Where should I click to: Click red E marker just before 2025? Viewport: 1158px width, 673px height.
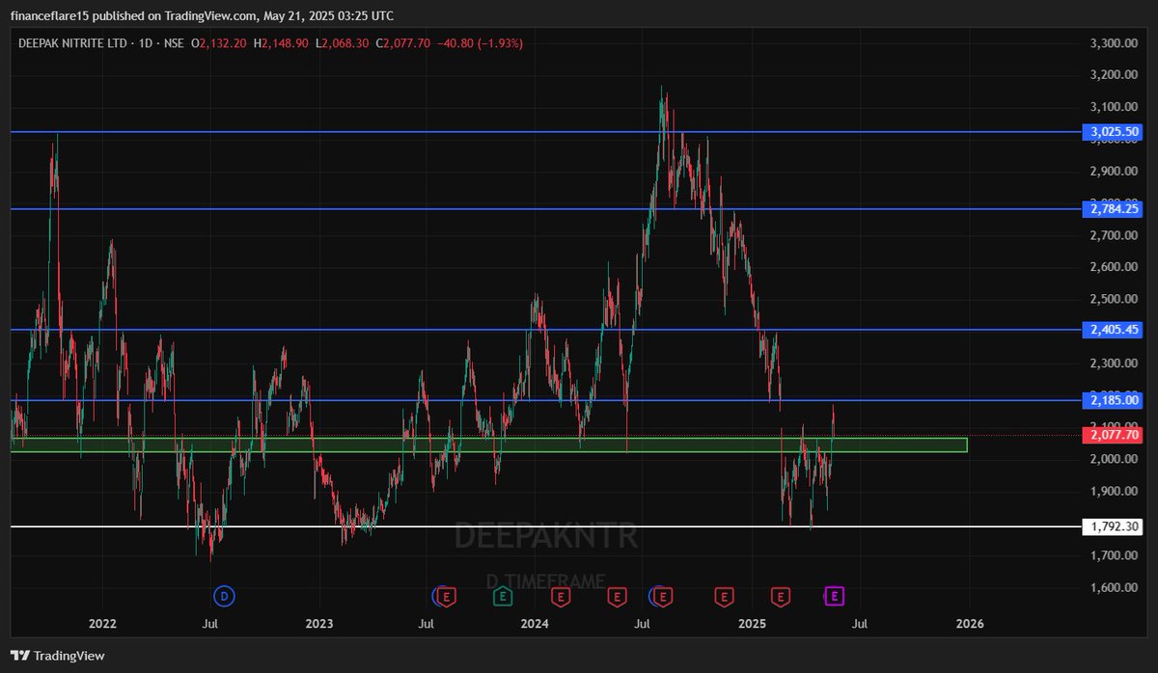pyautogui.click(x=723, y=596)
